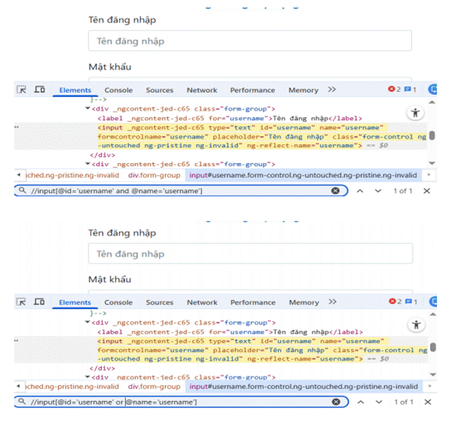
Task: Click the upper 'Tên đăng nhập' username input field
Action: point(250,41)
